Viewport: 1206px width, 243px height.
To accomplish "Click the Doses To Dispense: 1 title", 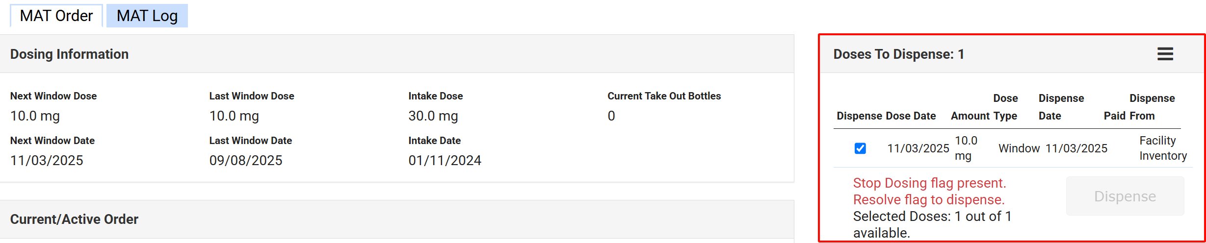I will 898,54.
